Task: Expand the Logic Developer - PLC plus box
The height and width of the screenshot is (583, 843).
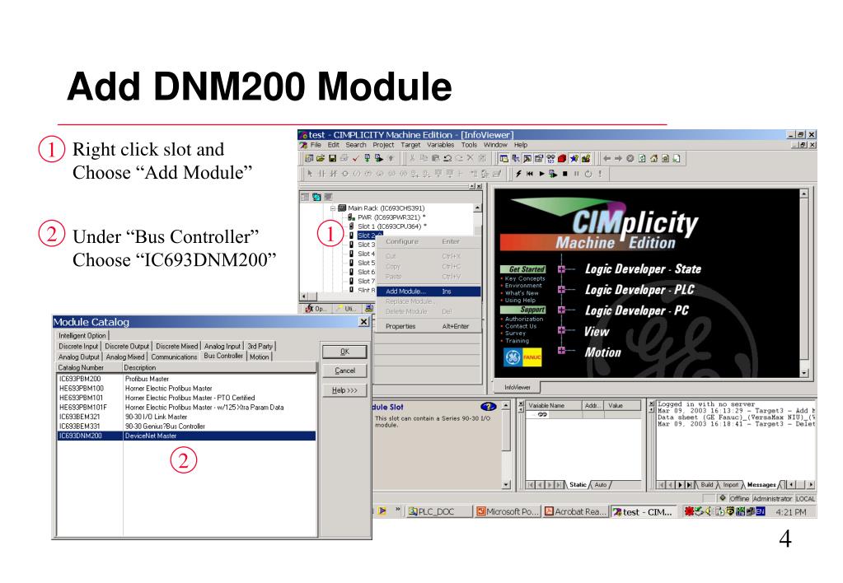Action: click(561, 290)
